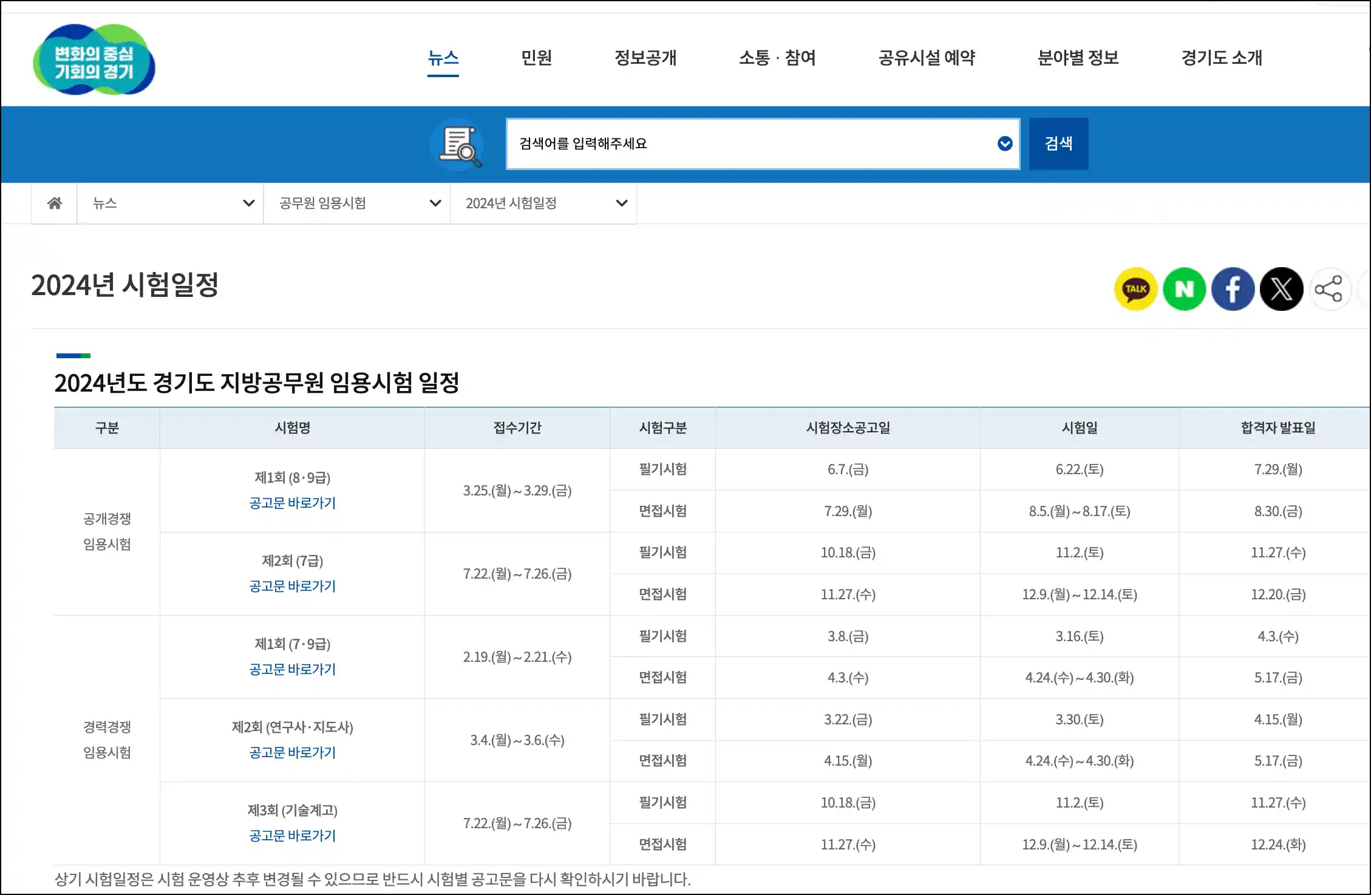The image size is (1371, 895).
Task: Open 공고문 바로가기 for 제3회 (기술계고)
Action: coord(292,835)
